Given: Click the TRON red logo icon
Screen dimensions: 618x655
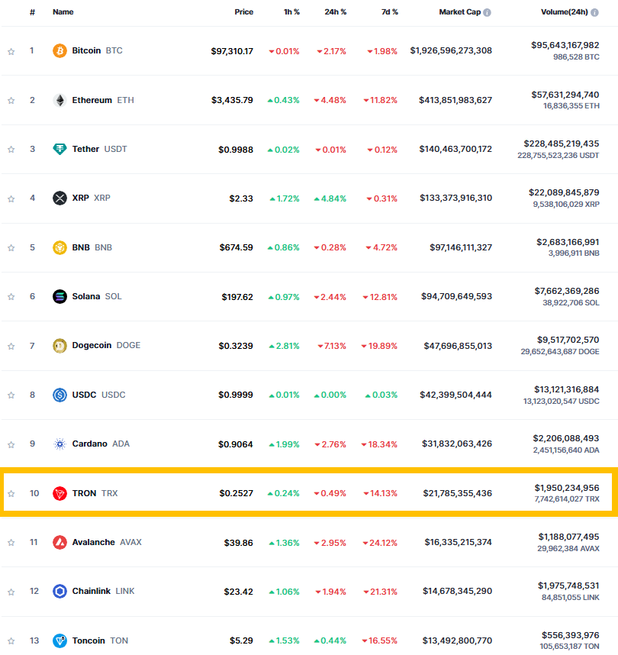Looking at the screenshot, I should pos(60,493).
